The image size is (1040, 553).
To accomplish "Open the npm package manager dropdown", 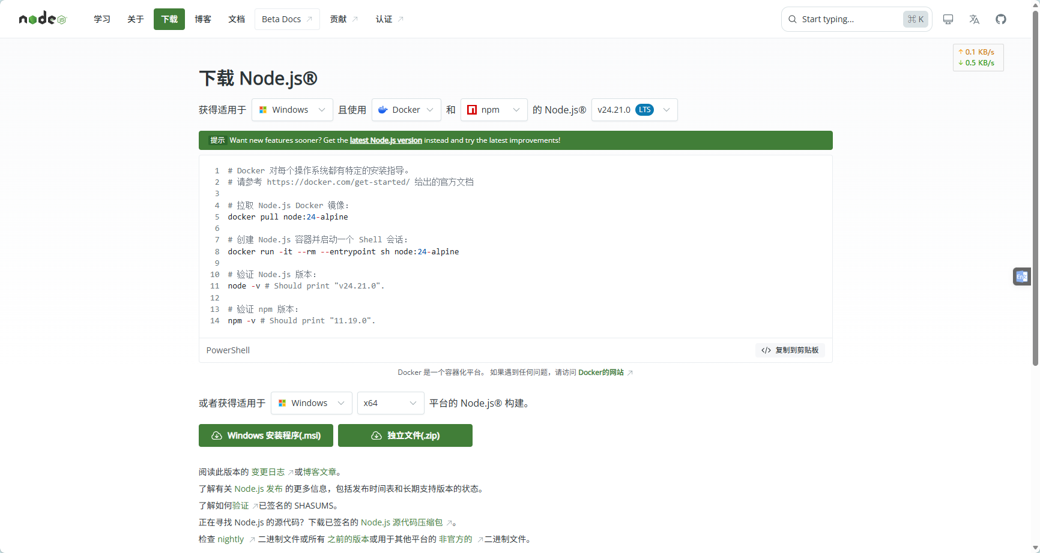I will 494,110.
